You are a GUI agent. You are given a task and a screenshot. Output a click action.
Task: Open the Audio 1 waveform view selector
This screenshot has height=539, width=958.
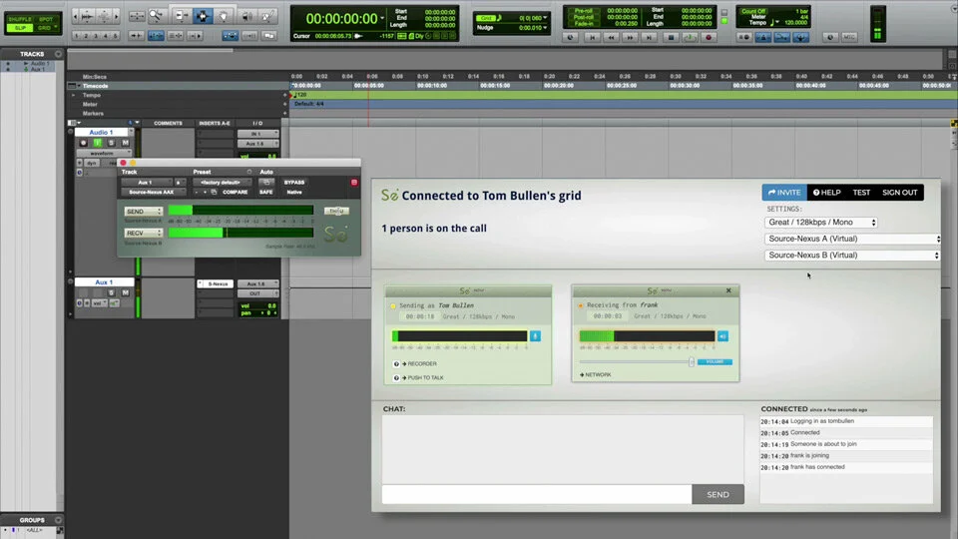(x=102, y=154)
